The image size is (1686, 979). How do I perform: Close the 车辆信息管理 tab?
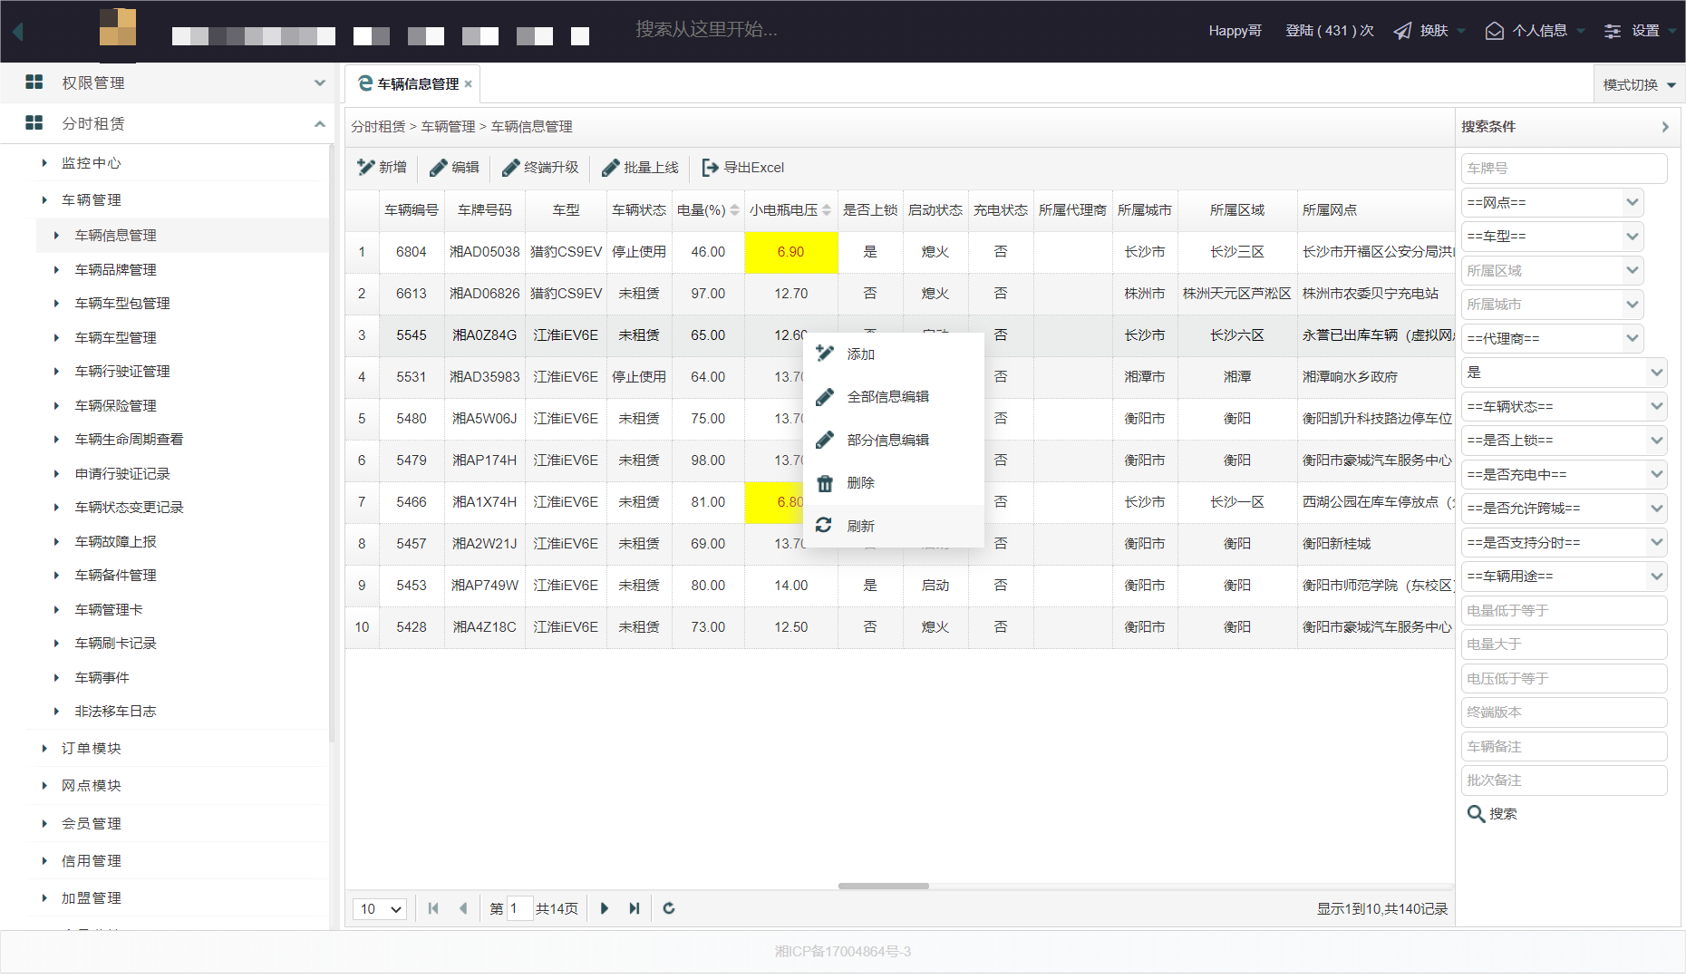click(x=469, y=84)
